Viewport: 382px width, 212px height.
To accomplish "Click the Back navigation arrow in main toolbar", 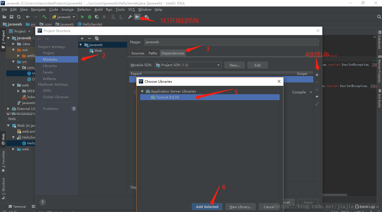I will tap(28, 17).
